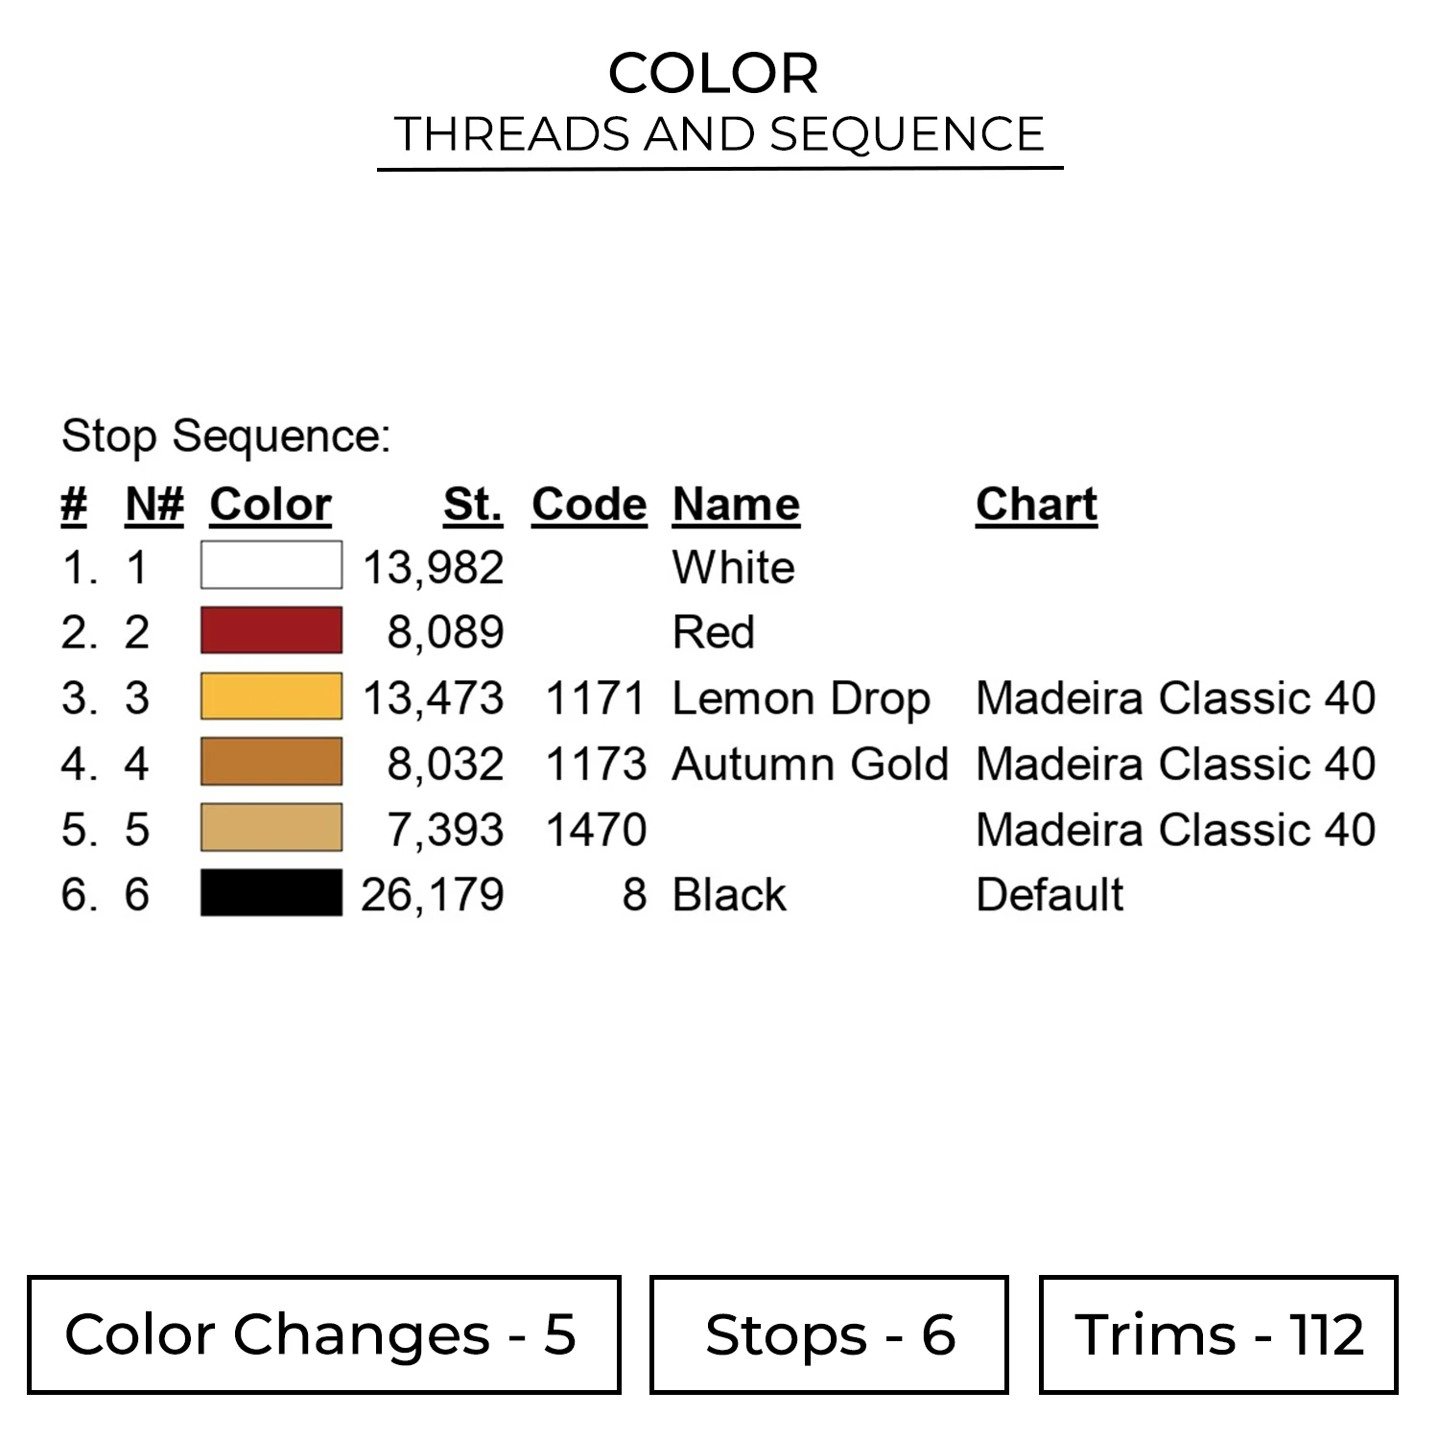Click stitch count 26,179
This screenshot has width=1439, height=1439.
(x=433, y=895)
